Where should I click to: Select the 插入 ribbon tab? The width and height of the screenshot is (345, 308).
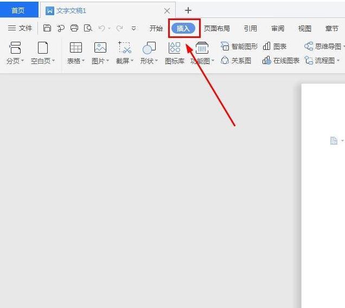point(183,28)
